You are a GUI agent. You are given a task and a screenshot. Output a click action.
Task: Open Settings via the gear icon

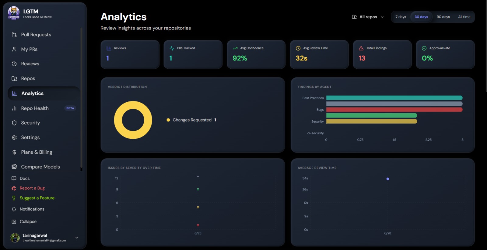tap(14, 138)
